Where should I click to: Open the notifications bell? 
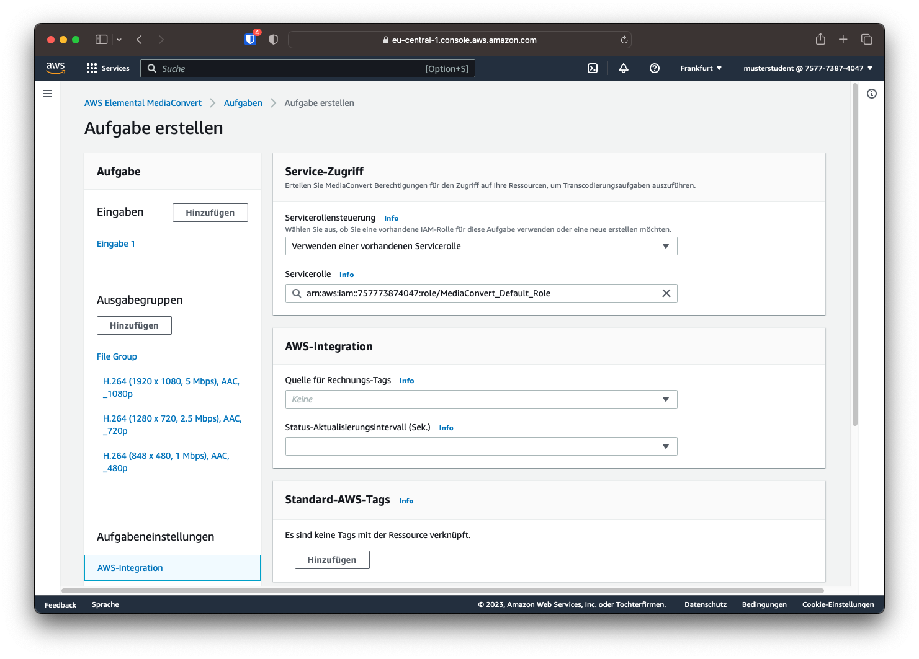click(624, 68)
